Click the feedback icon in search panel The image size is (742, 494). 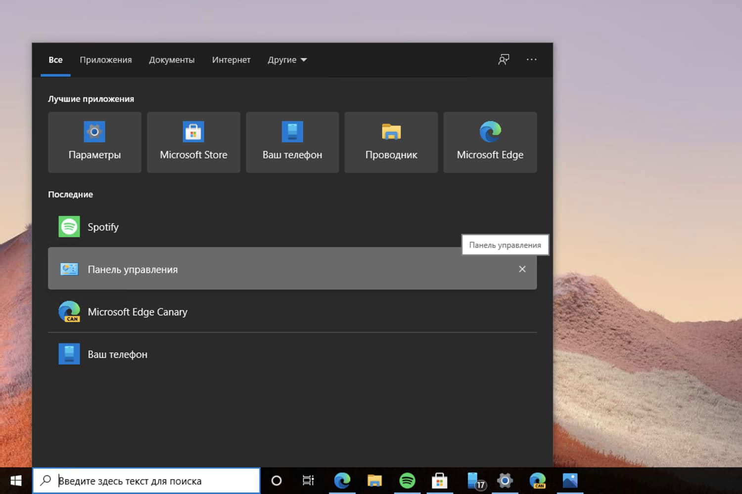503,59
